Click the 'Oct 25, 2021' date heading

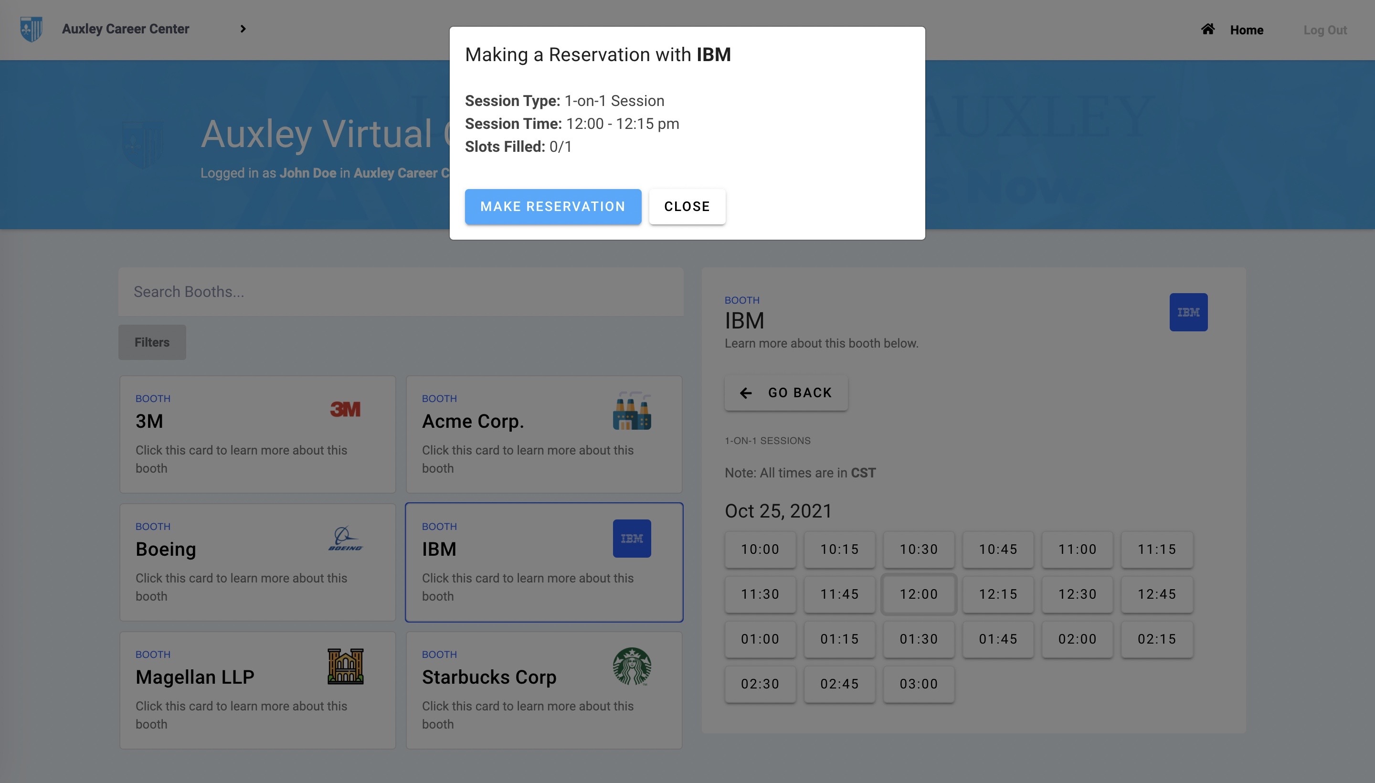(x=778, y=511)
